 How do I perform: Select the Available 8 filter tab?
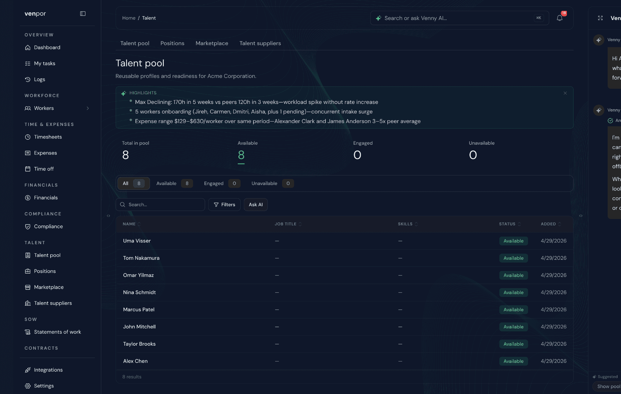click(175, 183)
